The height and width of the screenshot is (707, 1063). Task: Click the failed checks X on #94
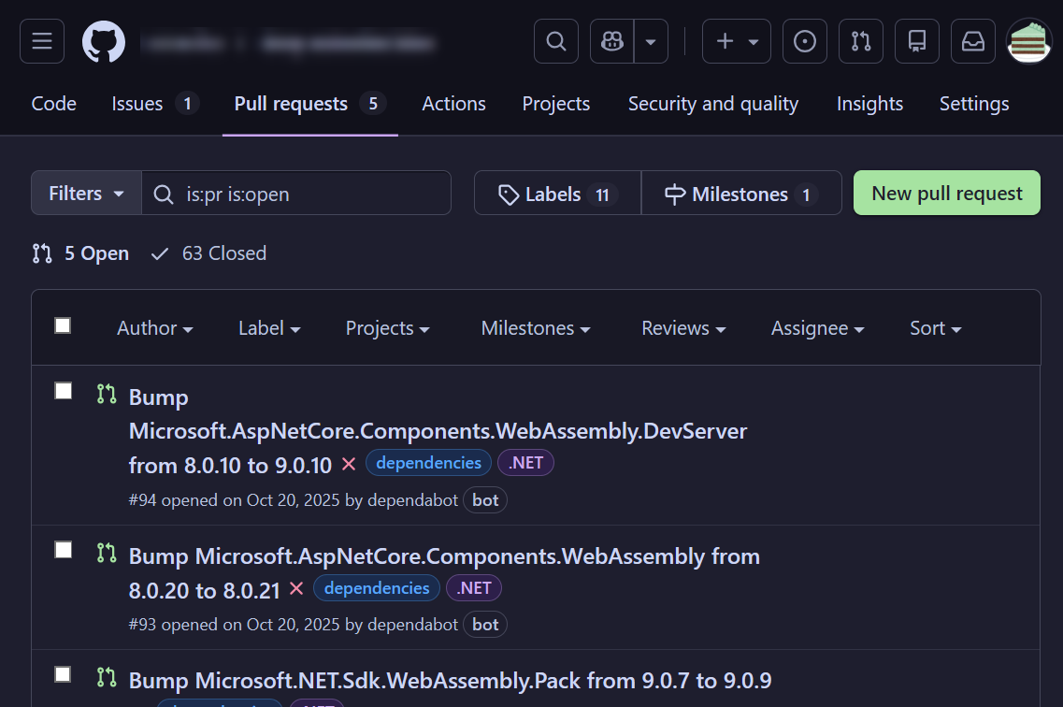(x=349, y=465)
